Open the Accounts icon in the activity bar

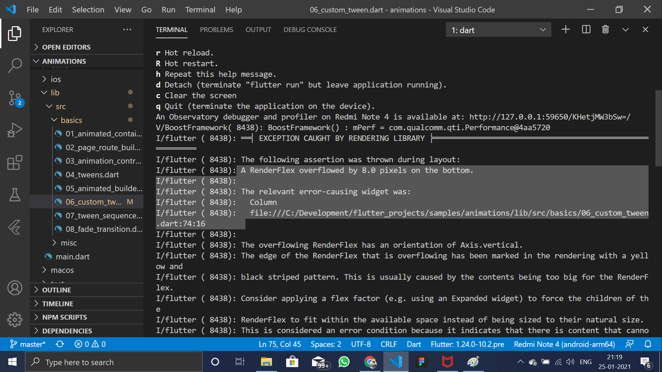[x=15, y=288]
